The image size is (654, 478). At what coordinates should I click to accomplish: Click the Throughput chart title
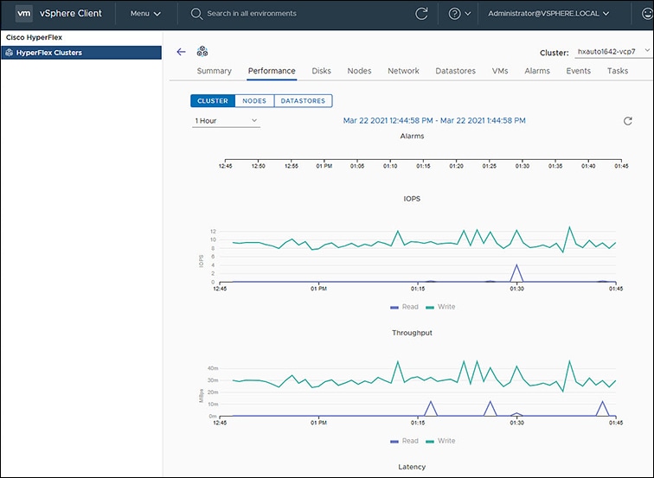(x=412, y=333)
